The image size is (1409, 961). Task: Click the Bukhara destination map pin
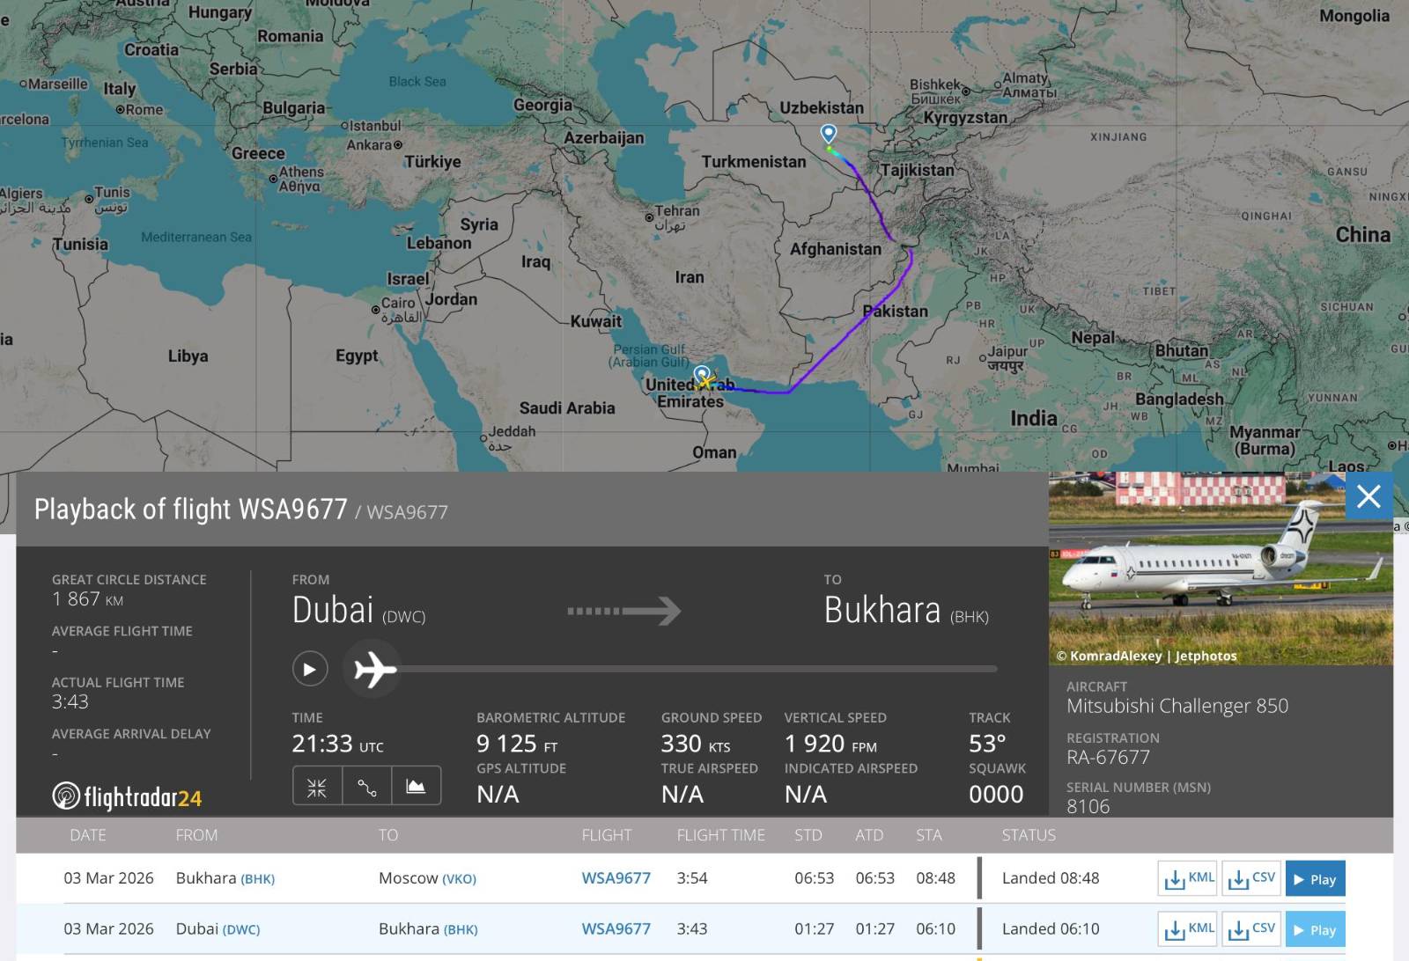pos(828,134)
